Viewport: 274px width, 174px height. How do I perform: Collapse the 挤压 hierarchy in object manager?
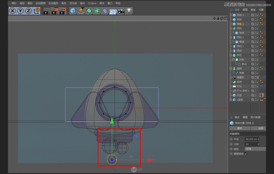click(x=231, y=54)
